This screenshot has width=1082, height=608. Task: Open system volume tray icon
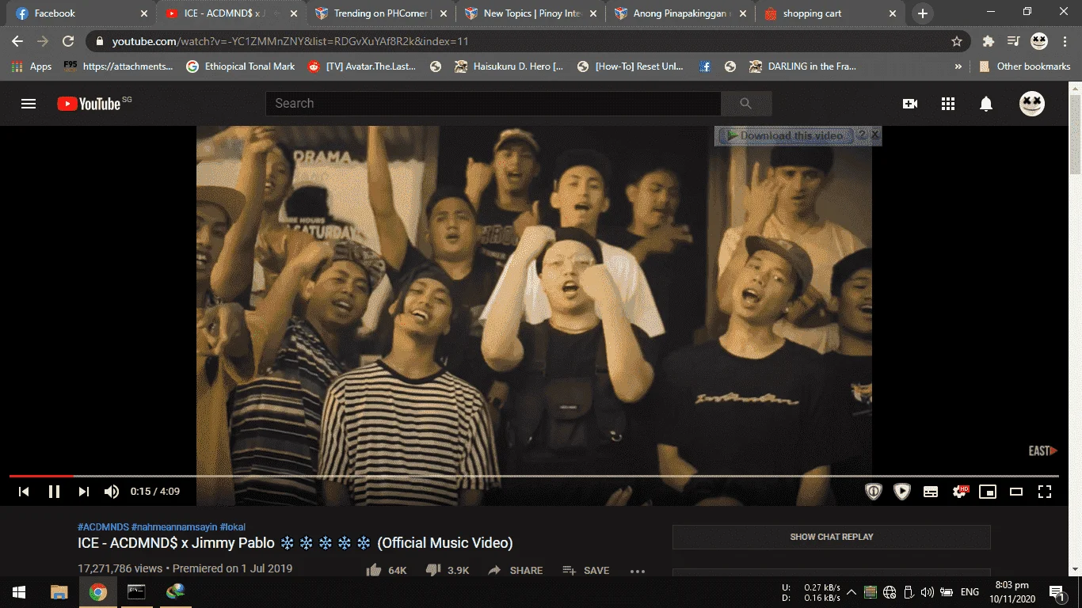(928, 592)
